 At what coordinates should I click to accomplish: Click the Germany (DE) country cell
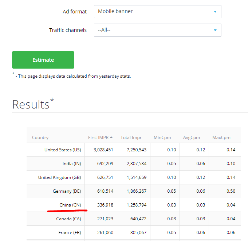pyautogui.click(x=67, y=191)
